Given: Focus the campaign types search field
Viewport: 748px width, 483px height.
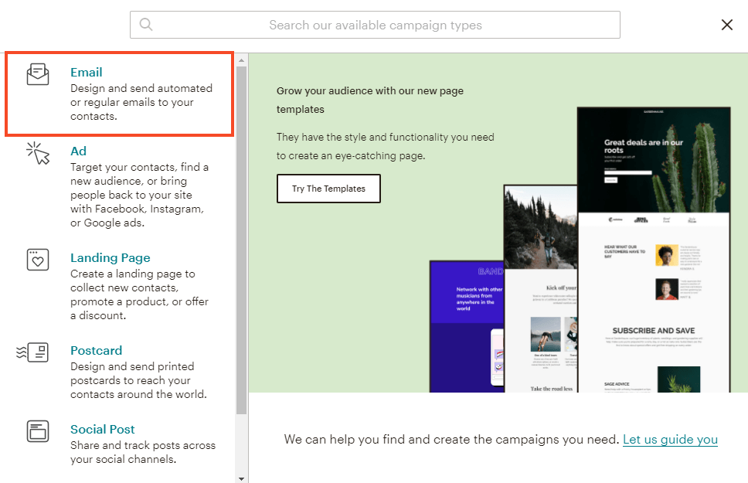Looking at the screenshot, I should [375, 25].
